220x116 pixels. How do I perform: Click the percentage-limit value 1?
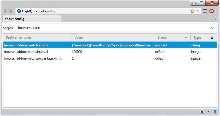73,58
